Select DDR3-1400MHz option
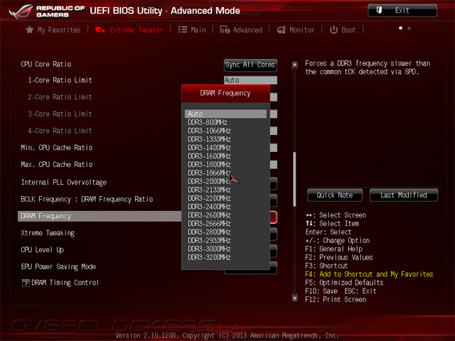The width and height of the screenshot is (455, 341). click(209, 148)
